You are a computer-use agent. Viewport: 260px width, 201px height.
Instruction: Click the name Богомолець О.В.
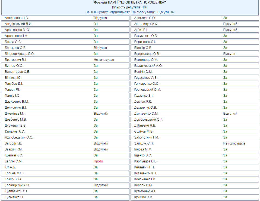147,54
